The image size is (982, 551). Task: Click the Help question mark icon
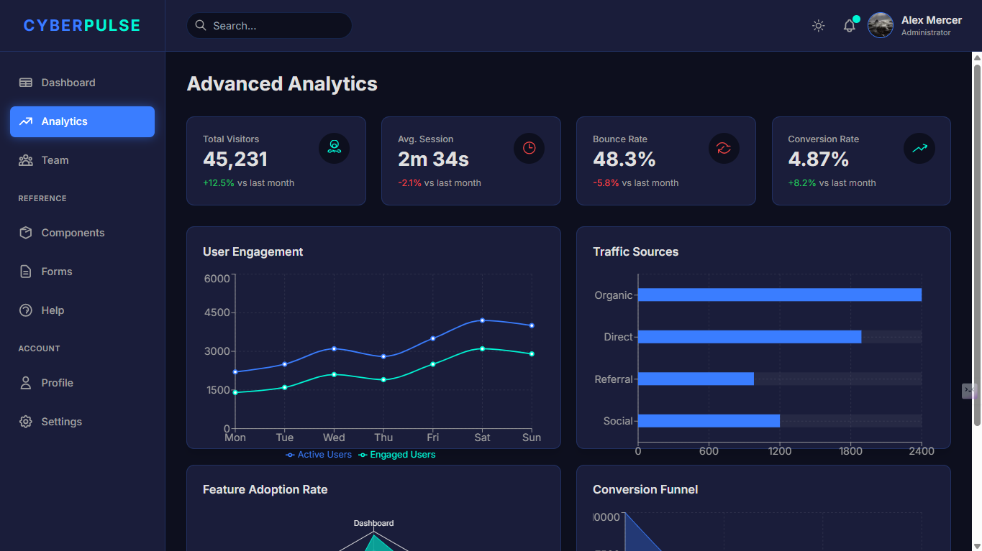26,310
